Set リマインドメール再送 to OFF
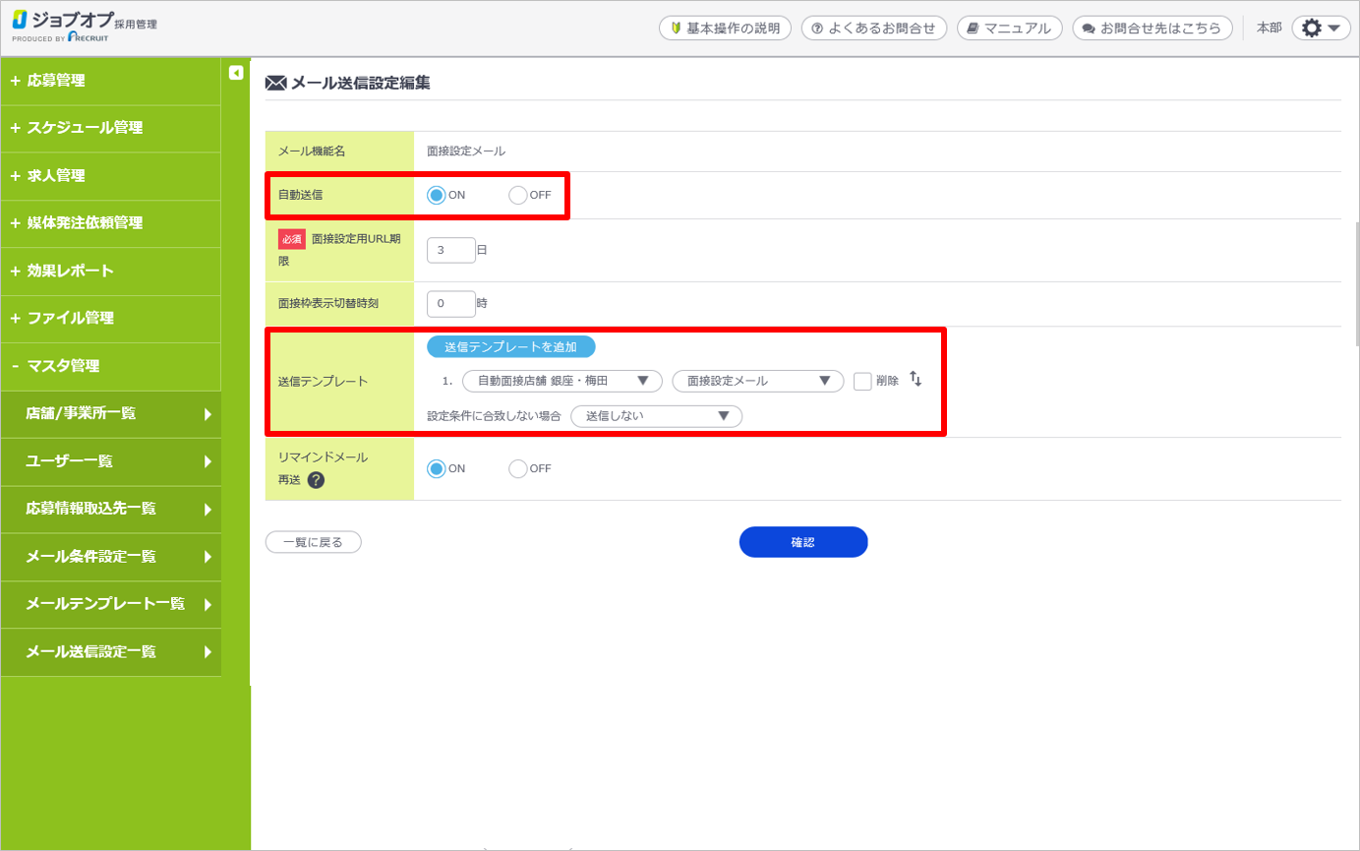 click(518, 469)
